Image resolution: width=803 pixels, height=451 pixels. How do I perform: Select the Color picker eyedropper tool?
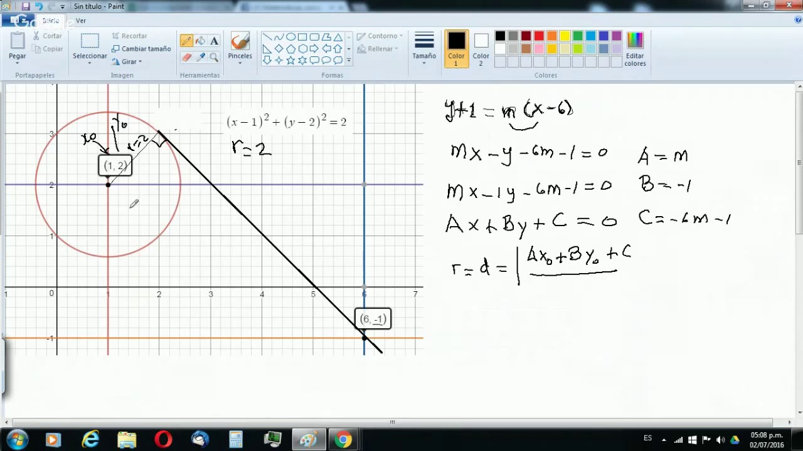click(200, 57)
